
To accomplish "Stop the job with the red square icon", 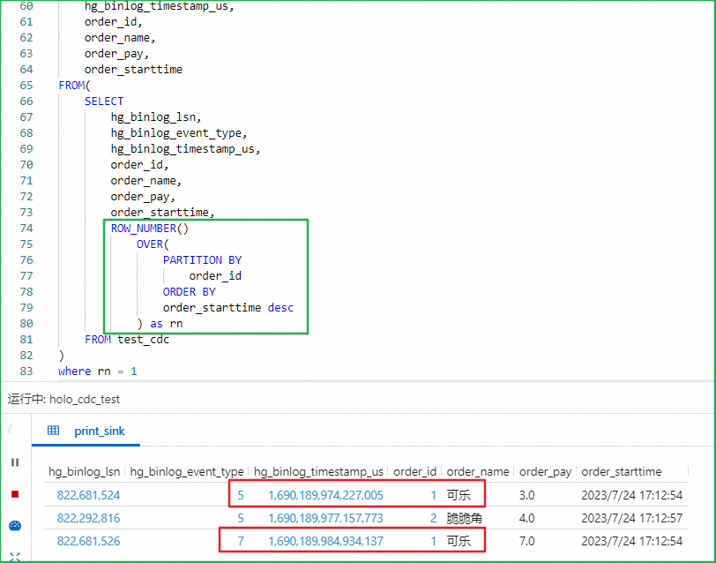I will [15, 494].
